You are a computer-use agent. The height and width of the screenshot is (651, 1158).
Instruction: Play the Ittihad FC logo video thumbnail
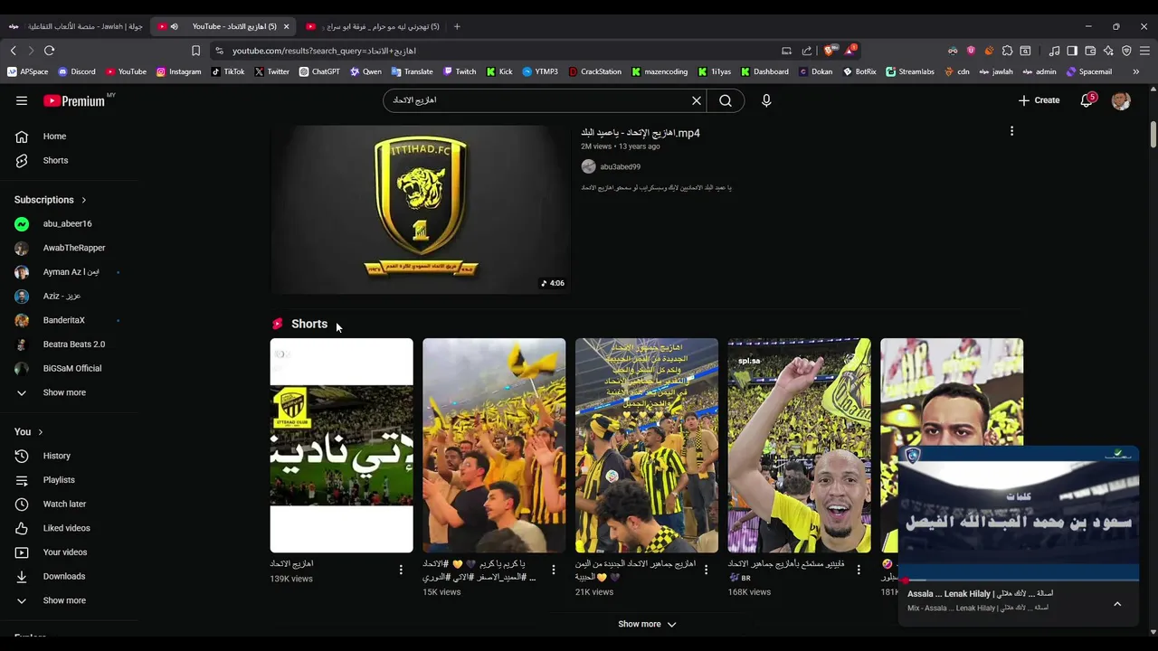pyautogui.click(x=420, y=209)
